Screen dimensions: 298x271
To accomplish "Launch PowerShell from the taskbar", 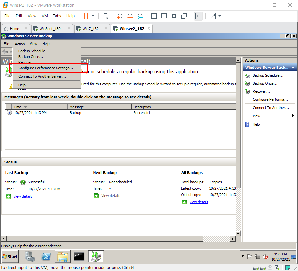I will click(x=46, y=257).
